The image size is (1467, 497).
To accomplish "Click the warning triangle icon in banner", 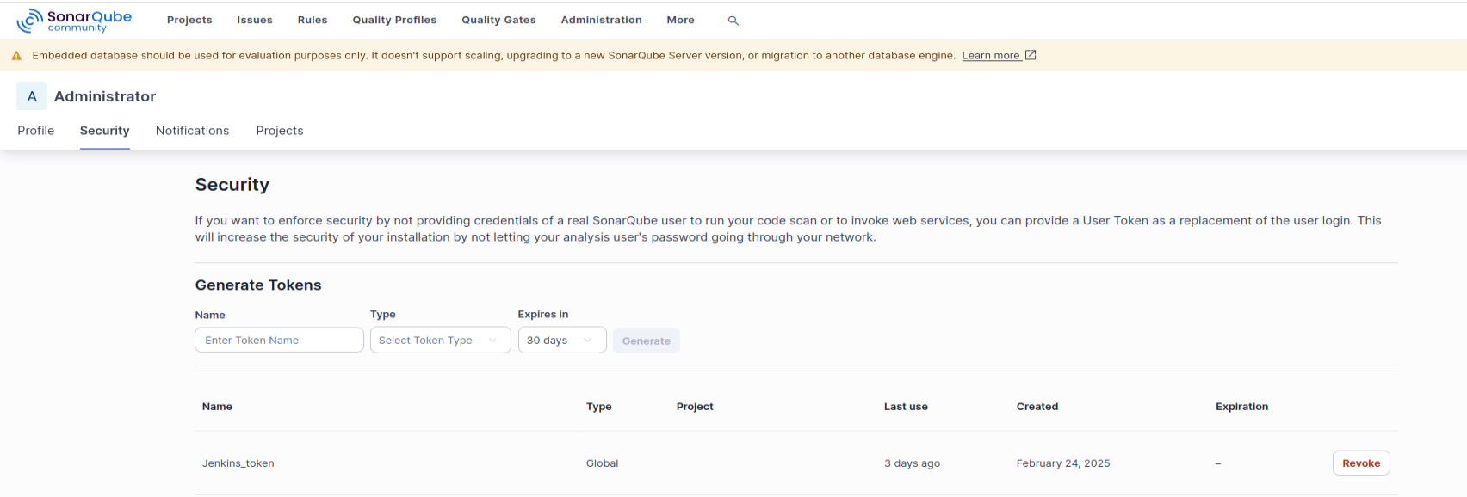I will (16, 56).
